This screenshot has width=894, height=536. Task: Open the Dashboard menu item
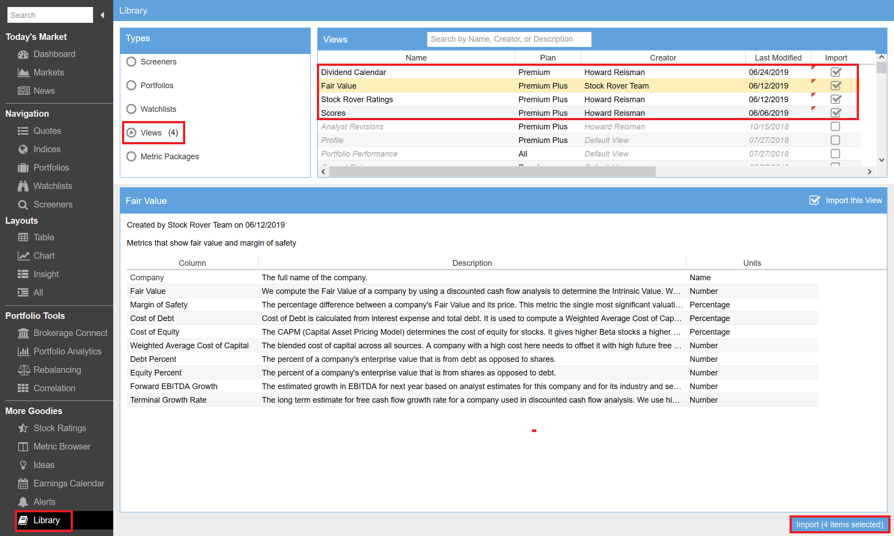pyautogui.click(x=54, y=54)
